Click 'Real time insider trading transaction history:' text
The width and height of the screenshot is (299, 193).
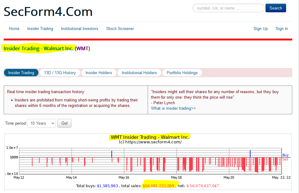[46, 92]
